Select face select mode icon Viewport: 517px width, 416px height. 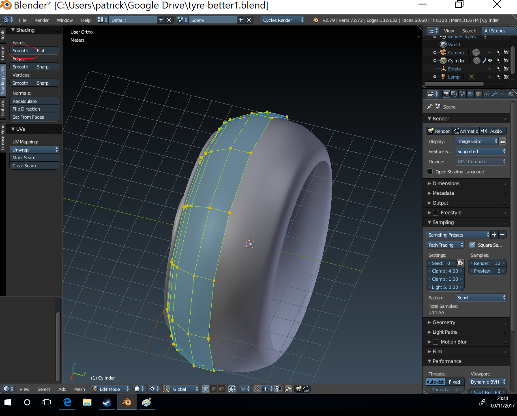coord(221,389)
